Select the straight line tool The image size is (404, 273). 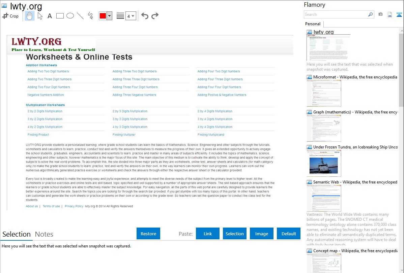click(x=80, y=16)
